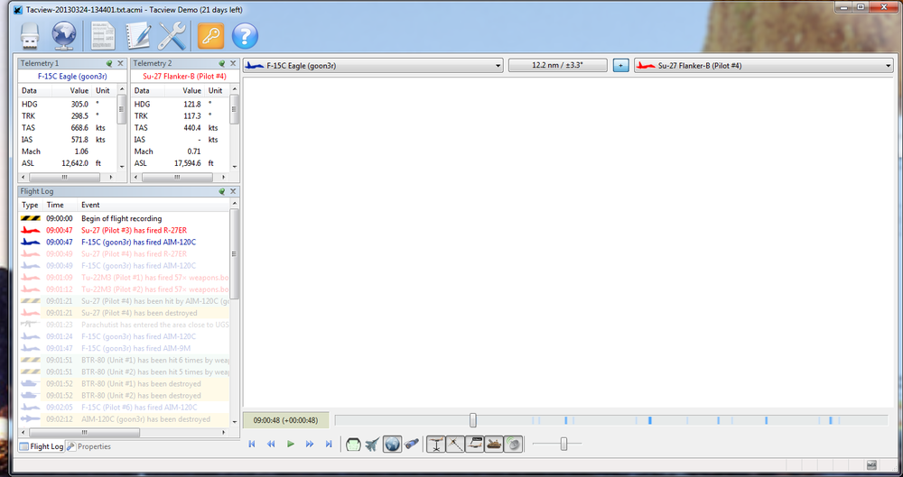Switch to cockpit view icon
The height and width of the screenshot is (477, 903).
[x=353, y=445]
